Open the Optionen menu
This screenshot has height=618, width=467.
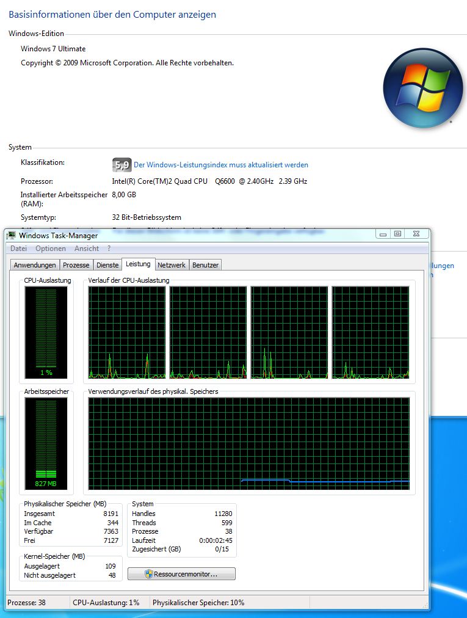pos(51,249)
